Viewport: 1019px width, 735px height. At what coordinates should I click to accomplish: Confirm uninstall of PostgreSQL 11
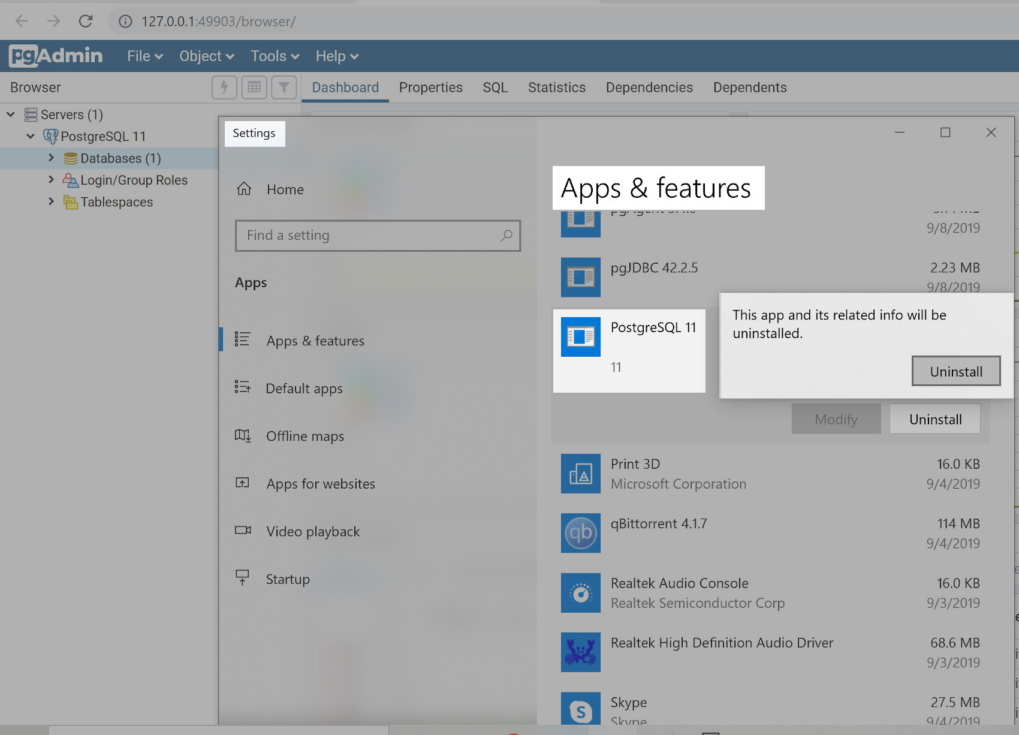point(955,370)
